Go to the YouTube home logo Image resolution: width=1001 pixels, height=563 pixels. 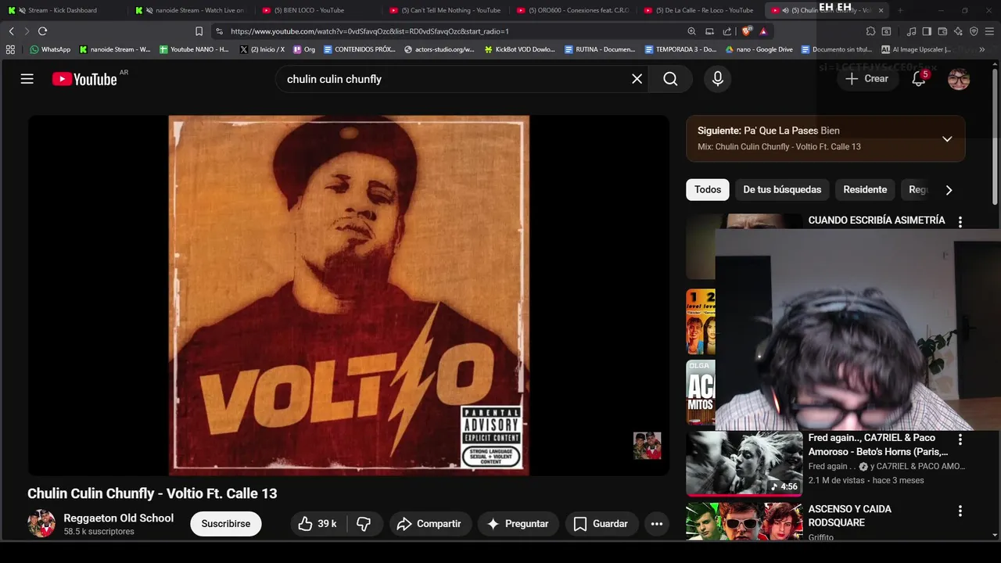84,79
